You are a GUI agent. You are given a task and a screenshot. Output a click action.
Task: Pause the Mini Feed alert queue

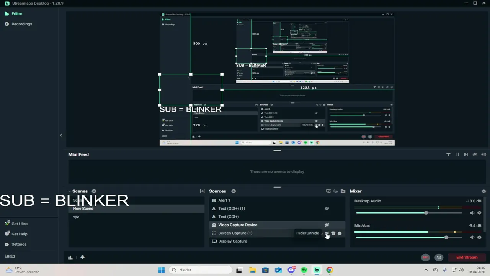(457, 154)
